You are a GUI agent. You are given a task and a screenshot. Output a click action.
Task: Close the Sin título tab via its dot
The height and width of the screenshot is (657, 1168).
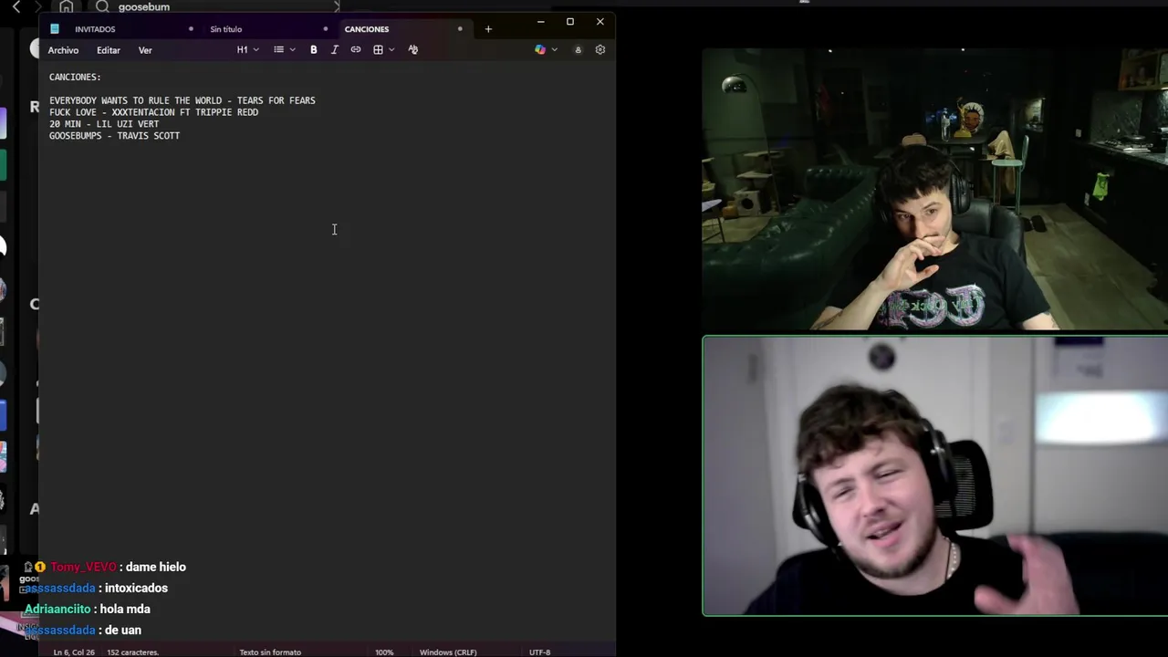(326, 29)
